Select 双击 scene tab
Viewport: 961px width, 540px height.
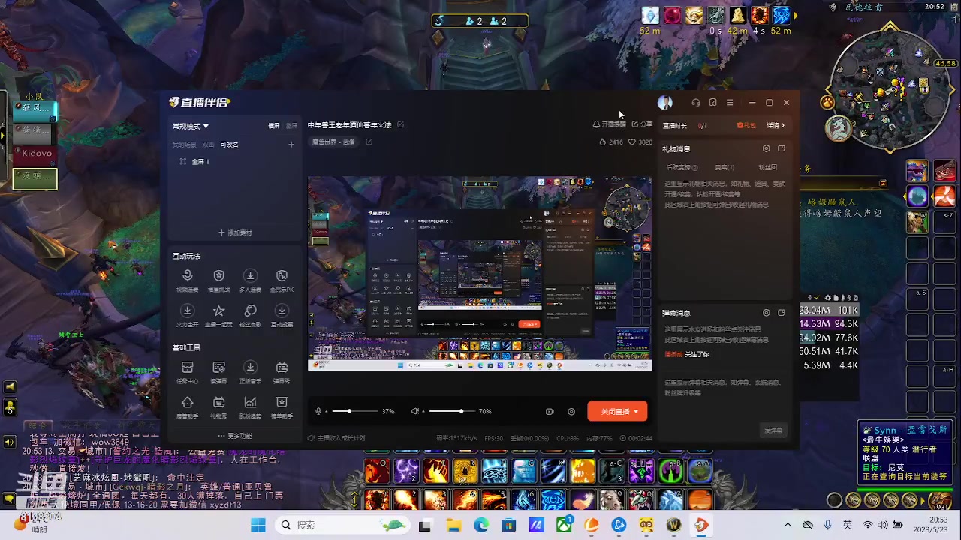click(x=208, y=145)
